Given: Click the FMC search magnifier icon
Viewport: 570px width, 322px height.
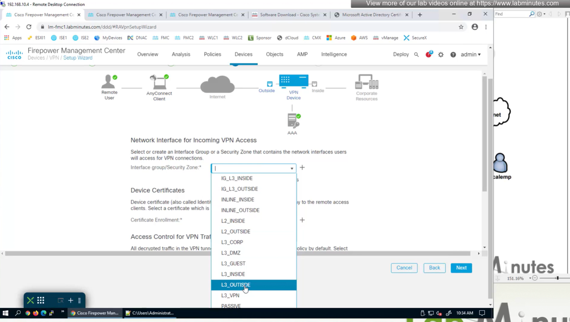Looking at the screenshot, I should click(x=416, y=55).
